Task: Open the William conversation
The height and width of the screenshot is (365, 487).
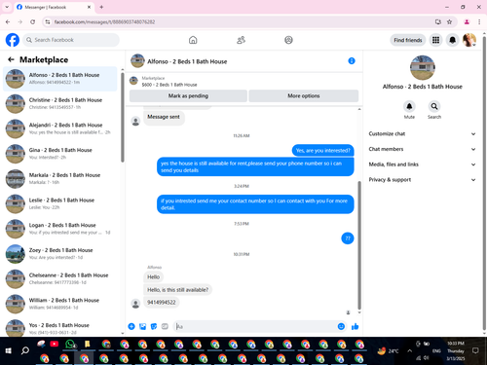Action: pos(60,304)
